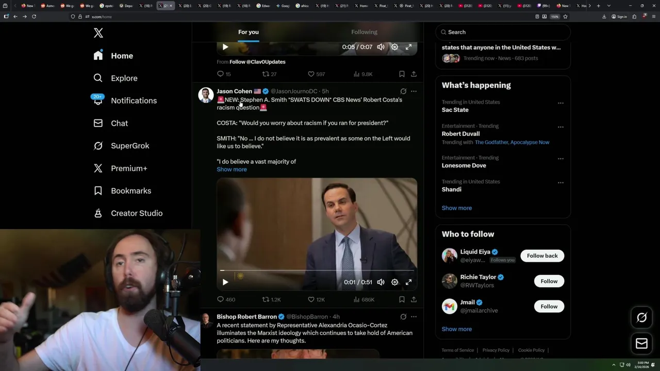Follow Jmail

[549, 307]
